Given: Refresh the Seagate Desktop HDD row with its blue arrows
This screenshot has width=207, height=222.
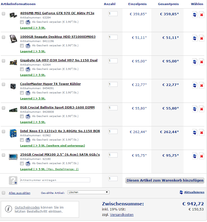Looking at the screenshot, I should [x=195, y=38].
